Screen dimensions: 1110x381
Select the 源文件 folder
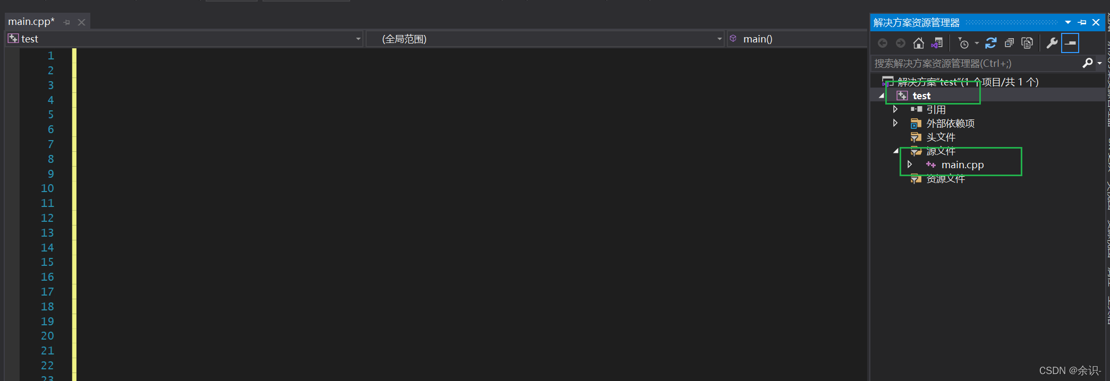(941, 151)
